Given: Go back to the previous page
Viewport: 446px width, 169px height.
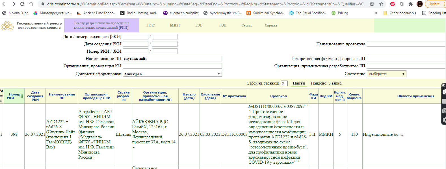Looking at the screenshot, I should click(x=4, y=4).
